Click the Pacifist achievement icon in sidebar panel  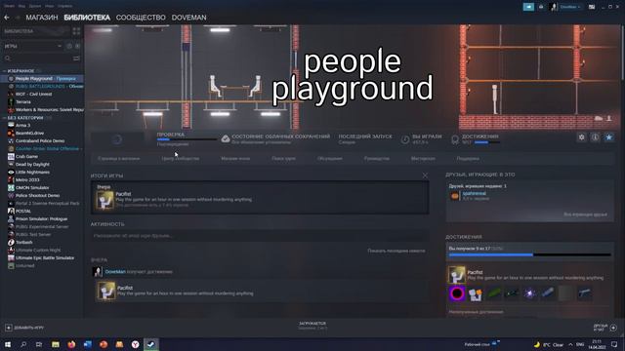(457, 275)
